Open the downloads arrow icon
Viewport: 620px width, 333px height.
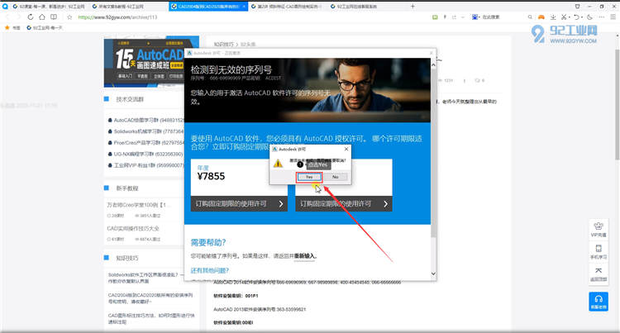(553, 17)
